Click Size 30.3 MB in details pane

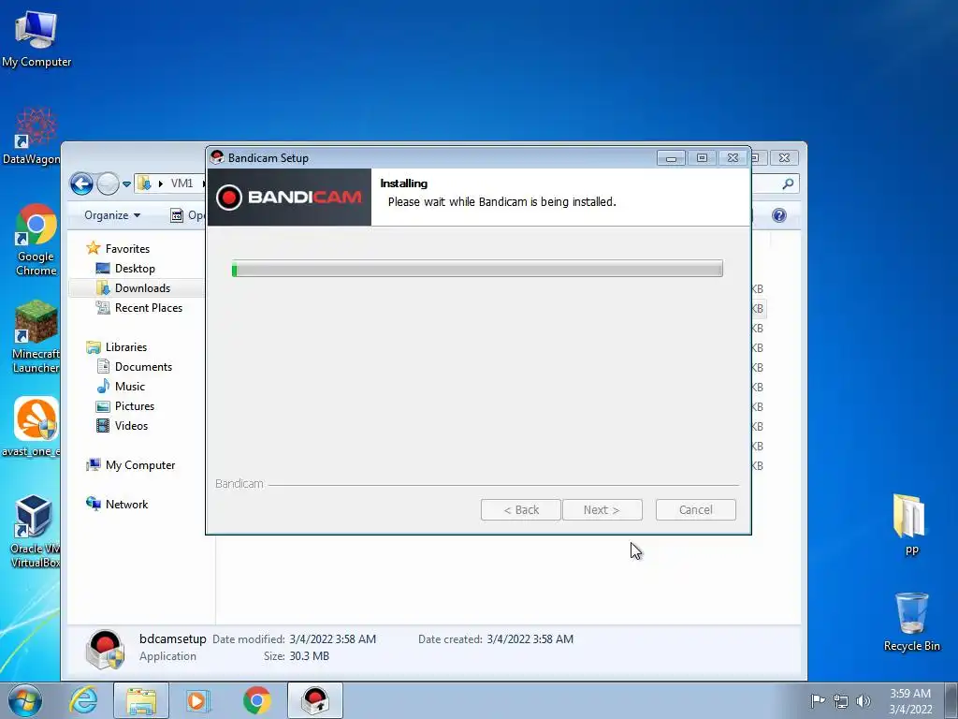pos(297,656)
